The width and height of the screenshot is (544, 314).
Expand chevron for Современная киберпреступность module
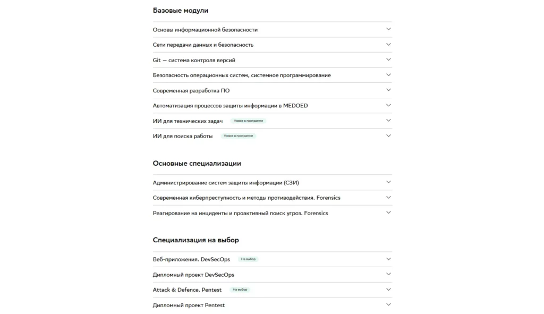[x=388, y=197]
